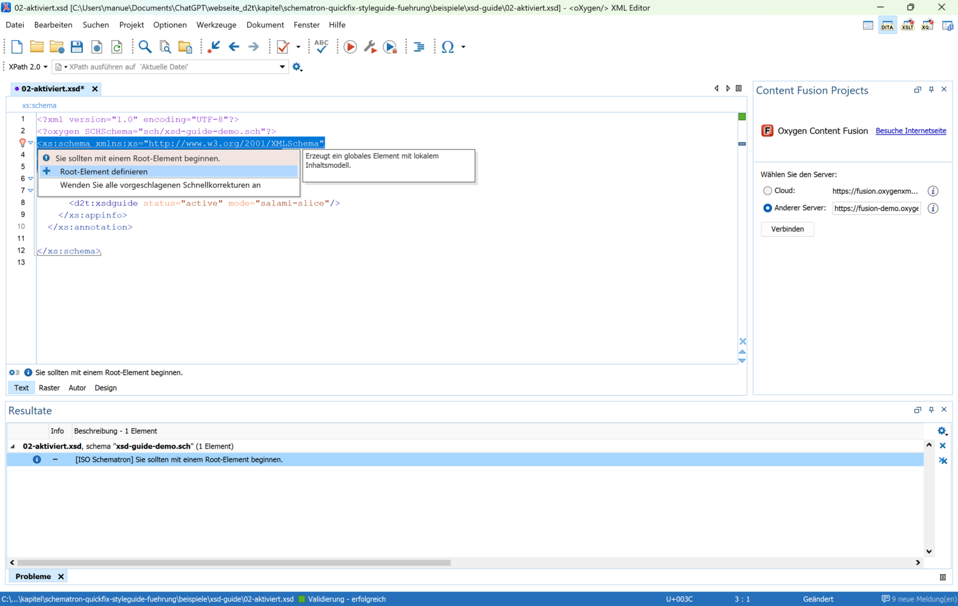Screen dimensions: 958x606
Task: Switch to the Autor editing mode tab
Action: click(x=77, y=388)
